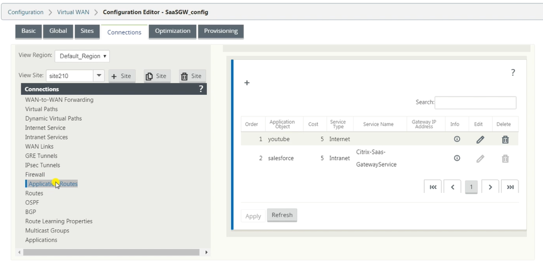Open the Applications section in the list
The width and height of the screenshot is (543, 262).
pos(41,240)
